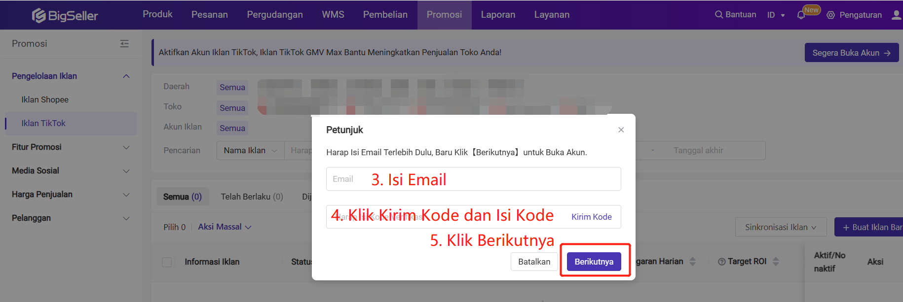Open the Bantuan help search

735,15
